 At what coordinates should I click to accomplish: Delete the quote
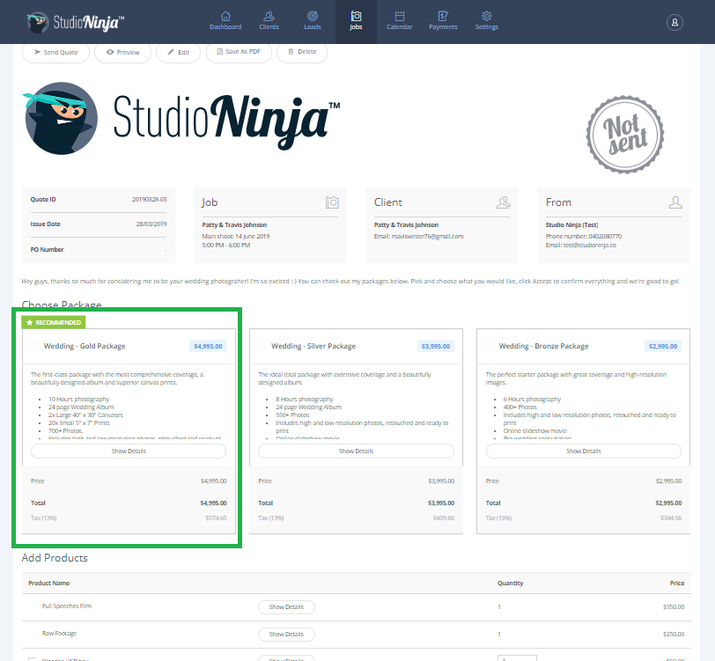[302, 52]
